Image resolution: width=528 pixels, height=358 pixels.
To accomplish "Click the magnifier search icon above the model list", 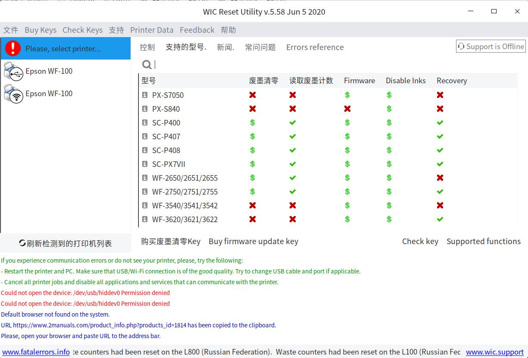I will [x=147, y=64].
